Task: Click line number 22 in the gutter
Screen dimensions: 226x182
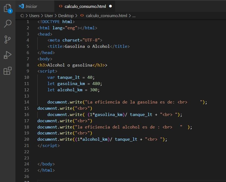Action: click(27, 152)
